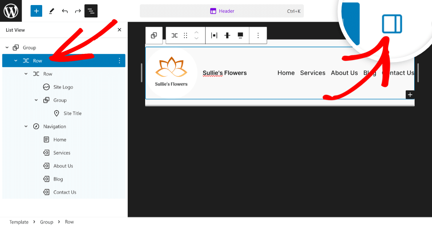Click the Blog label in List View

point(58,179)
